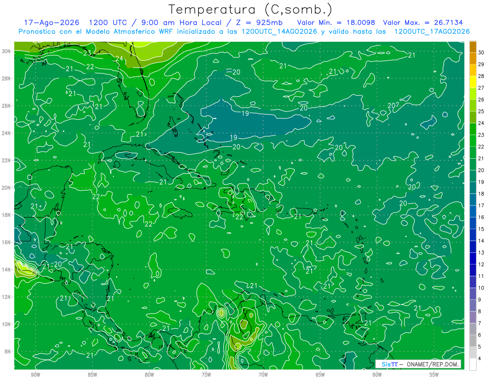Screen dimensions: 492x380
Task: Click the blue swatch between legend labels 14 and 15
Action: pyautogui.click(x=473, y=235)
